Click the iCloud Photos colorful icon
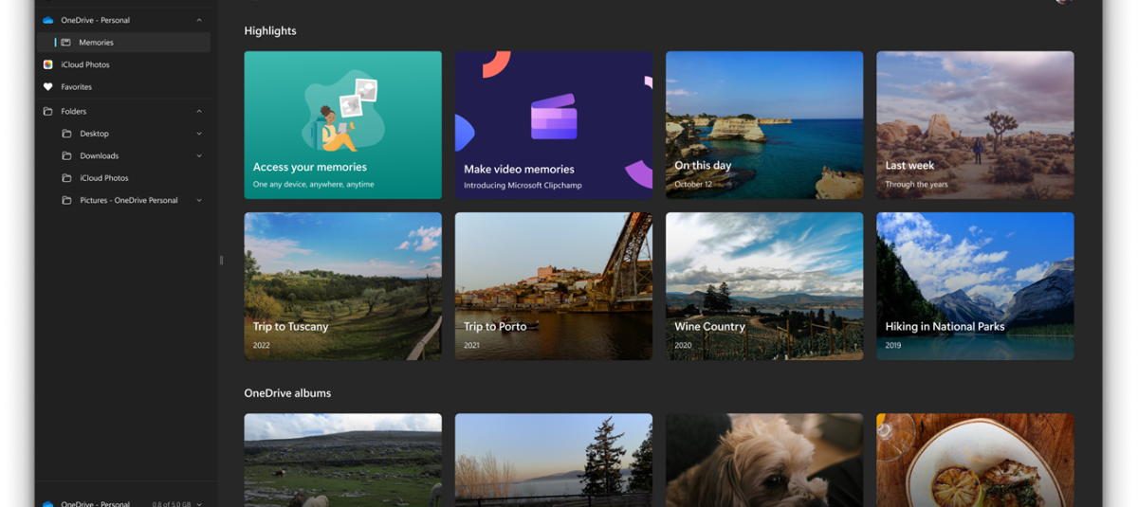Viewport: 1138px width, 507px height. [48, 64]
